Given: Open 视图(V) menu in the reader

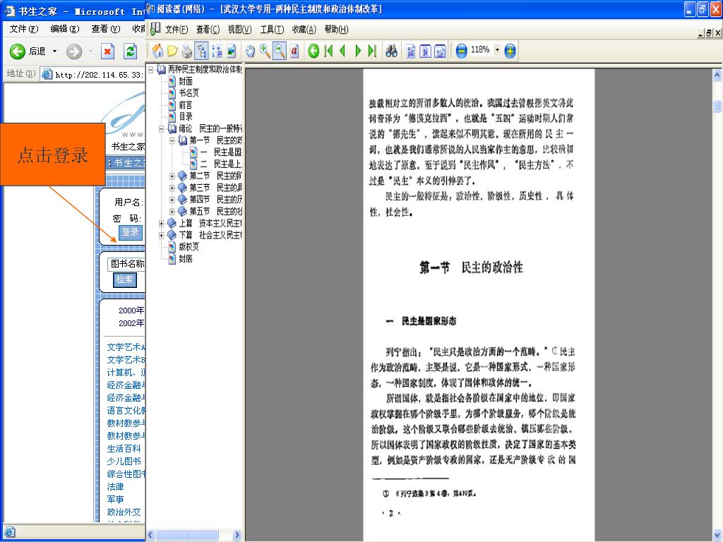Looking at the screenshot, I should (240, 30).
